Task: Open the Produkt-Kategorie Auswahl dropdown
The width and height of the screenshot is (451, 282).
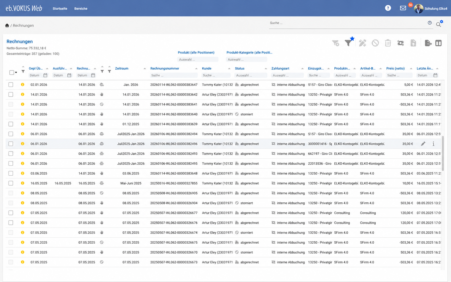Action: (247, 59)
